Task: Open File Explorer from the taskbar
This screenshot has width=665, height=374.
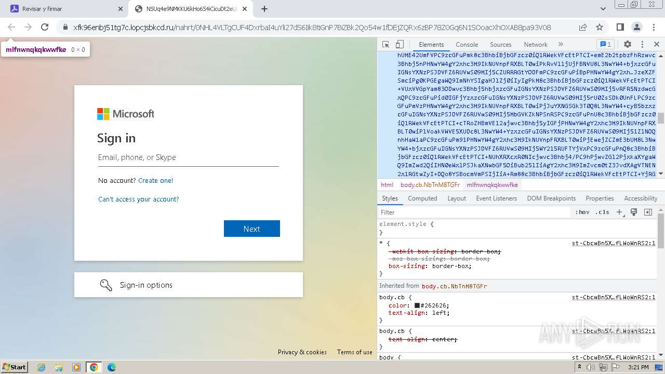Action: pos(59,367)
